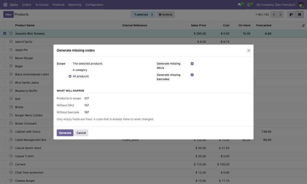
Task: Click the Generate button
Action: coord(65,133)
